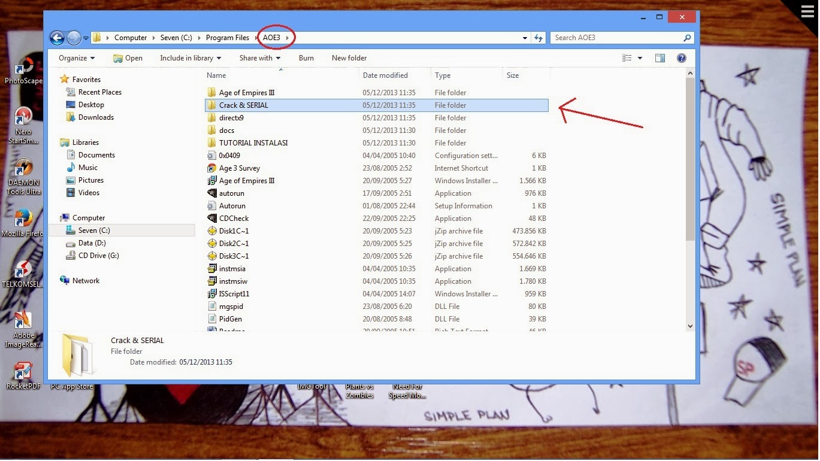Select the Age of Empires III folder icon
This screenshot has width=820, height=461.
tap(211, 93)
